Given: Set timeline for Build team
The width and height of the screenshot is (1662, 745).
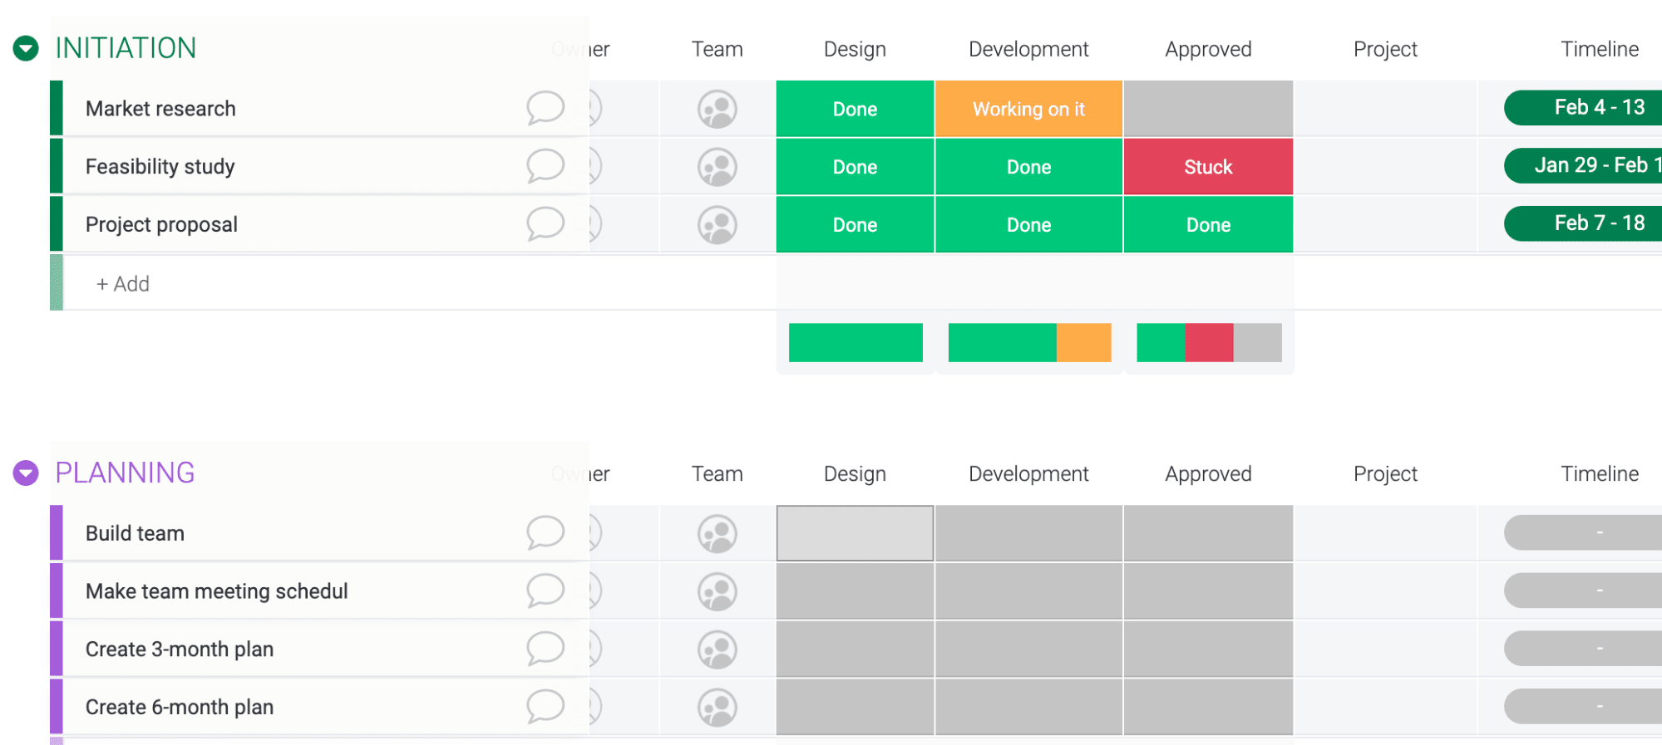Looking at the screenshot, I should pos(1583,532).
